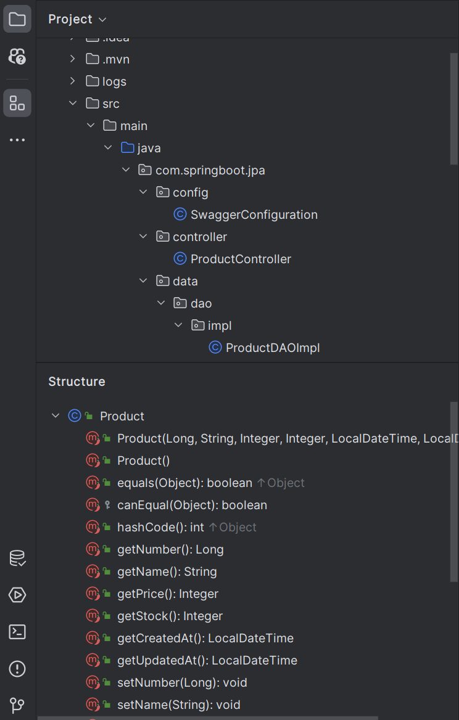Select ProductDAOImpl class file
Screen dimensions: 459x720
(x=272, y=348)
